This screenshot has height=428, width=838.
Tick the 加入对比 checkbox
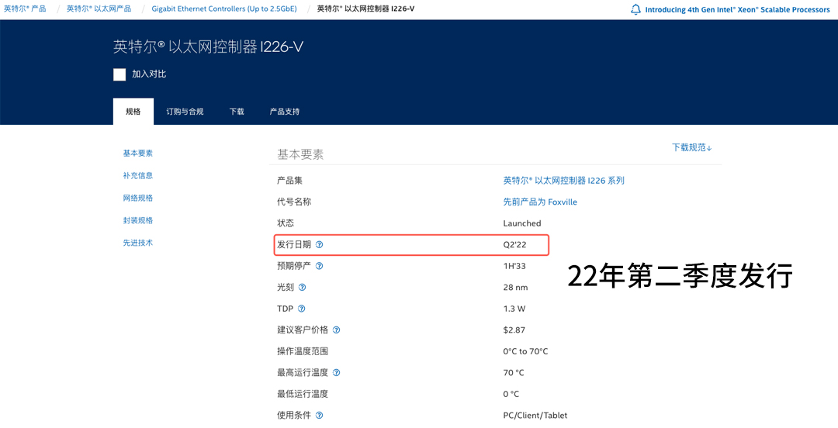pyautogui.click(x=119, y=74)
